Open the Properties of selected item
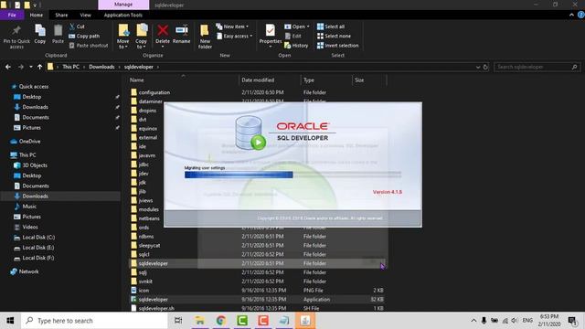This screenshot has width=585, height=329. 271,37
